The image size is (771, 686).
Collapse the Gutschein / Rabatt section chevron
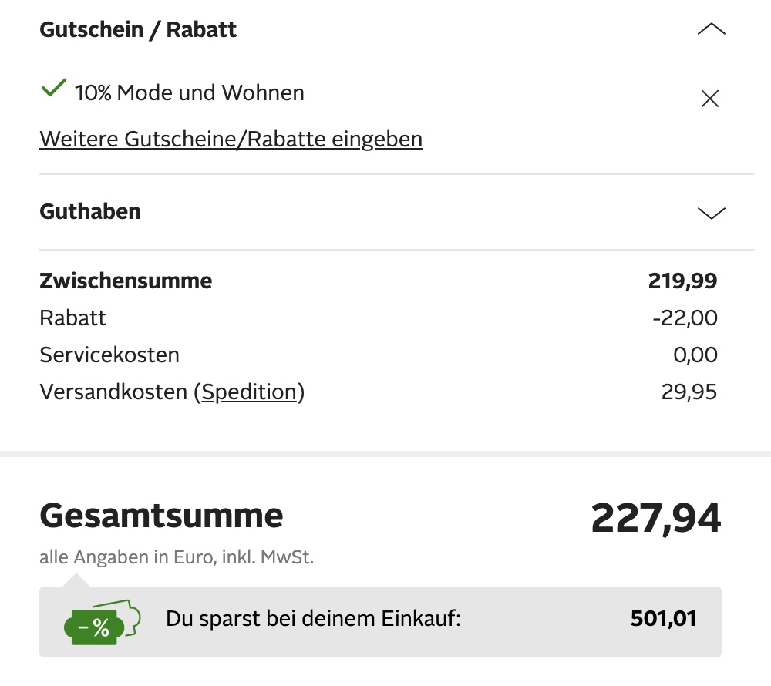(711, 30)
